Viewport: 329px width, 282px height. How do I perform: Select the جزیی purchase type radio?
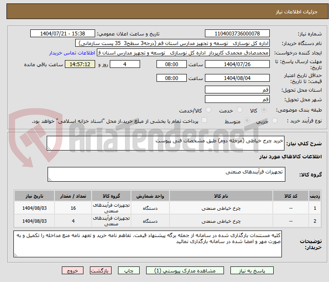pyautogui.click(x=275, y=121)
